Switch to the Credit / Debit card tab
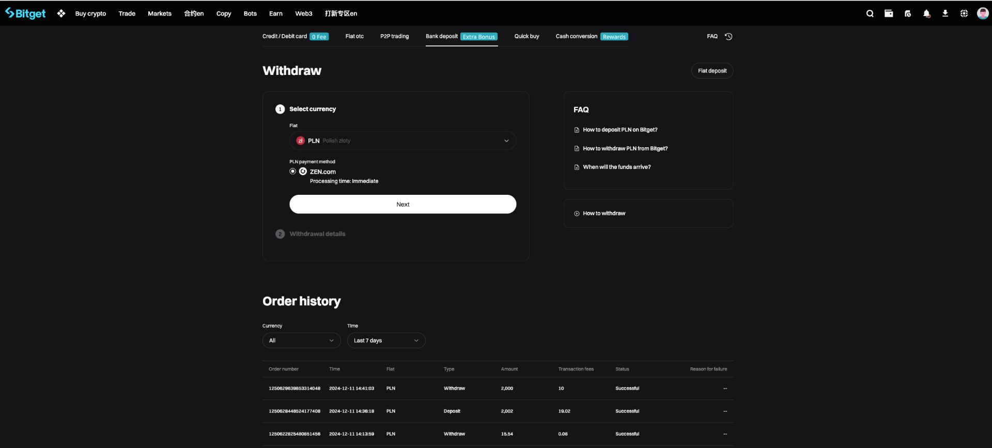 click(x=285, y=36)
